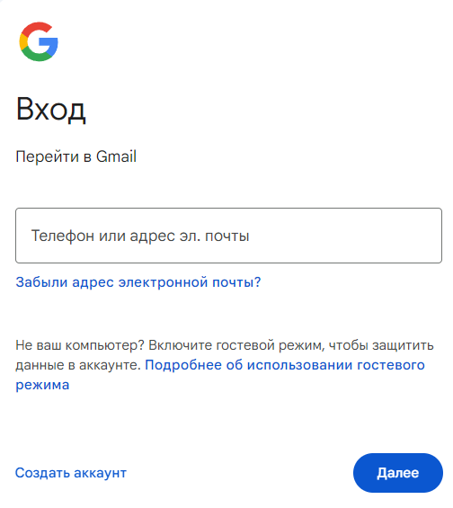This screenshot has width=453, height=508.
Task: Click the blue "Далее" button
Action: coord(398,473)
